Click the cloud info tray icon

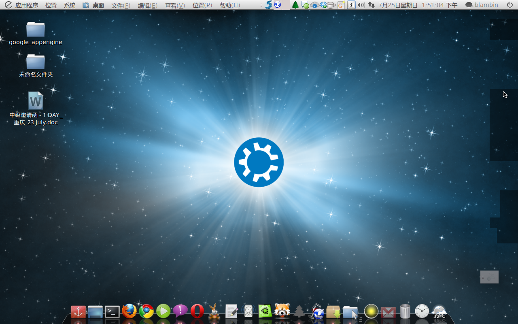click(x=314, y=5)
